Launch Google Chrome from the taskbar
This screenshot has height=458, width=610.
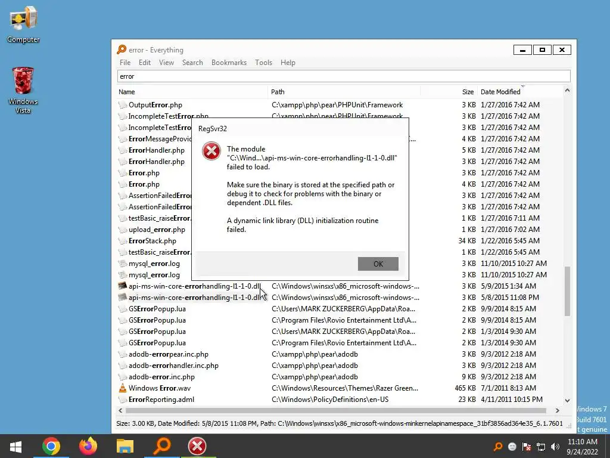click(51, 446)
